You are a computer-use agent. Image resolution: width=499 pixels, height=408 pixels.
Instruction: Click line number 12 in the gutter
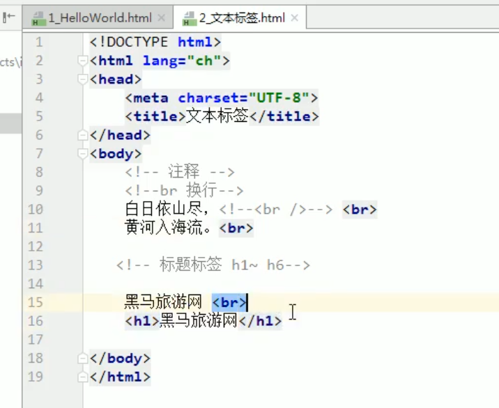coord(36,246)
